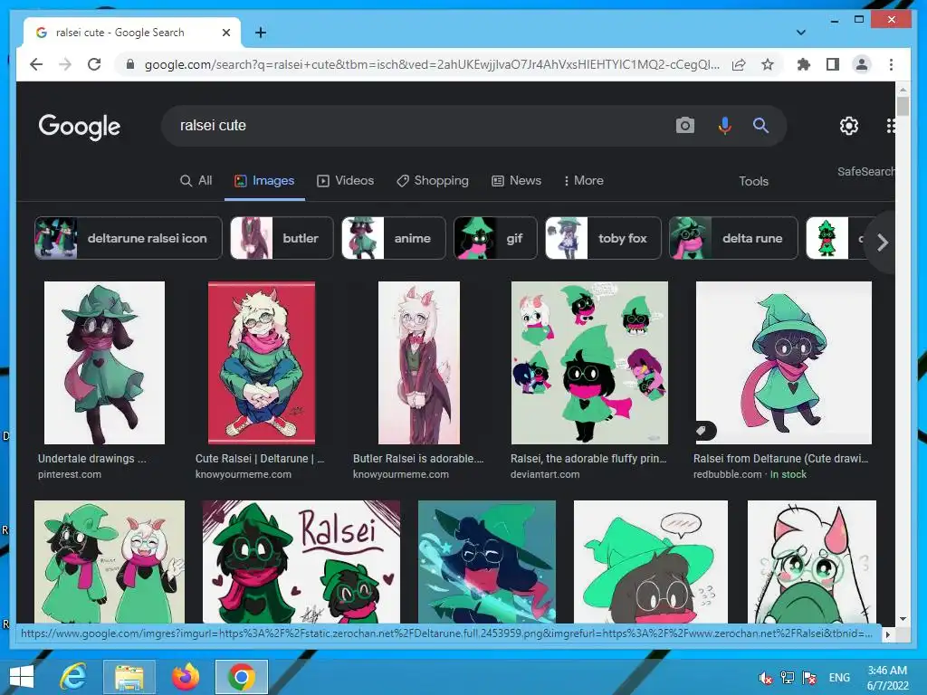The image size is (927, 695).
Task: Click the browser forward arrow
Action: click(x=65, y=64)
